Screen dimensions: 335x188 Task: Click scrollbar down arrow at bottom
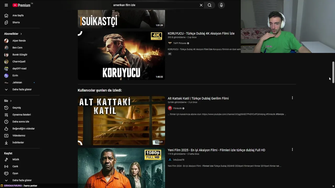(x=333, y=186)
